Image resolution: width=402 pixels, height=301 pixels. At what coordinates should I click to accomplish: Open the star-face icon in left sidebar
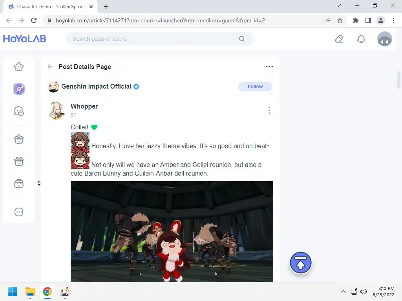(x=19, y=67)
